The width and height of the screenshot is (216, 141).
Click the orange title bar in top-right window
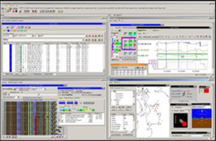click(127, 64)
